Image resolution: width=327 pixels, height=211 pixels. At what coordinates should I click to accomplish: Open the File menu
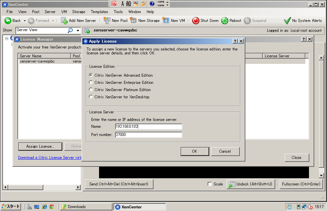(x=10, y=12)
